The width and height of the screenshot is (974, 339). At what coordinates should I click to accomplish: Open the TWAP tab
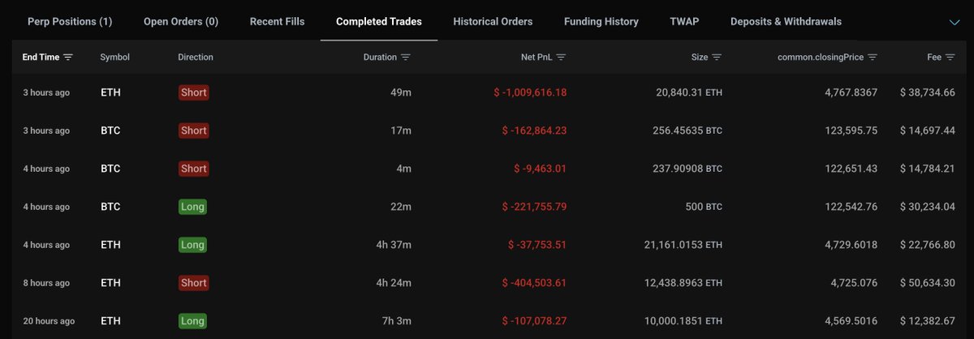(684, 22)
